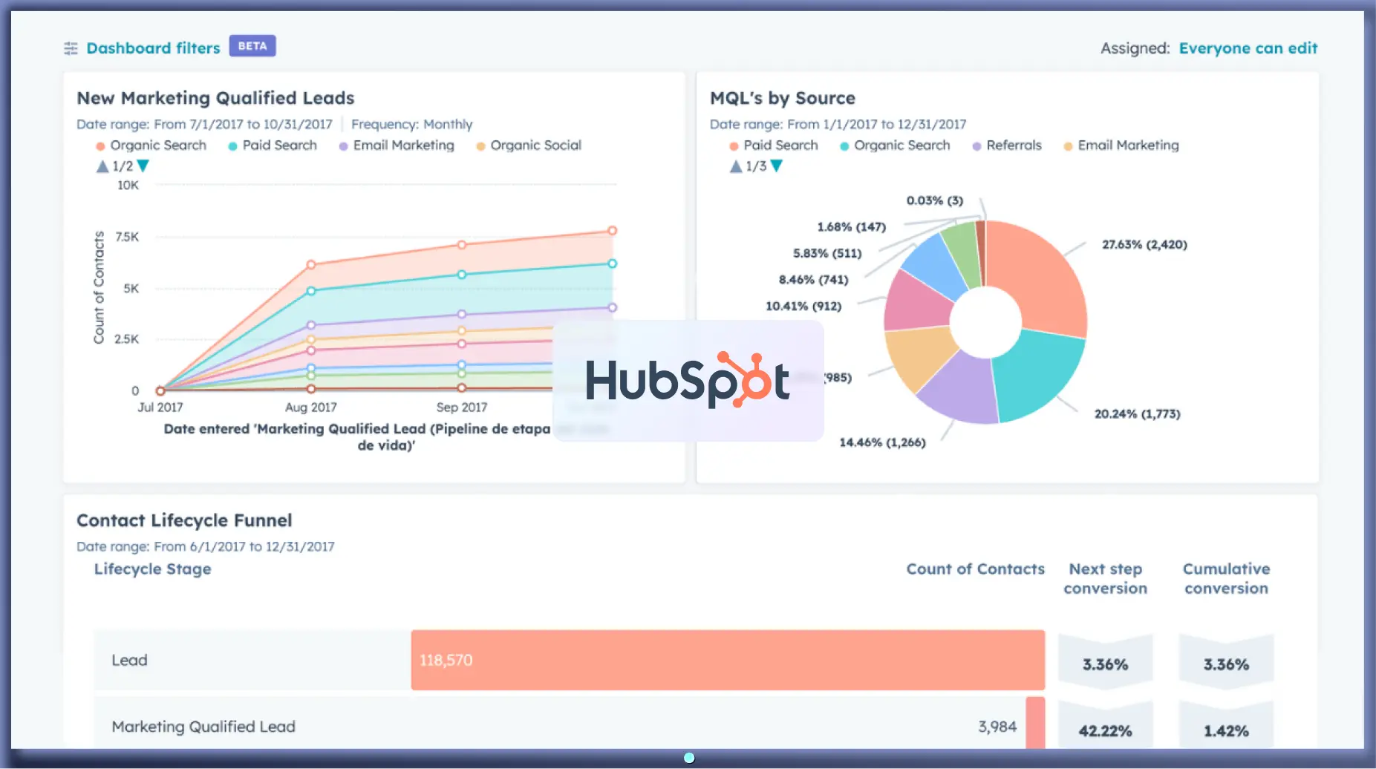Go to next legend page in Leads chart

click(x=143, y=166)
